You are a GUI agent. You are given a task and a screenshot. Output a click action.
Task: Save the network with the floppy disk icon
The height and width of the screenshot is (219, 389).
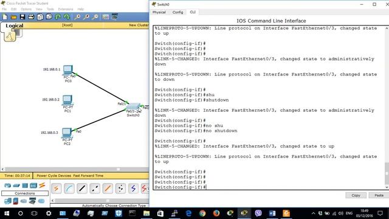pos(22,17)
